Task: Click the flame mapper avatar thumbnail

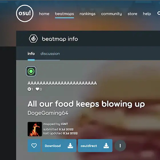Action: pyautogui.click(x=35, y=129)
